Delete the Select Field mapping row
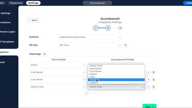This screenshot has width=192, height=108. 154,87
